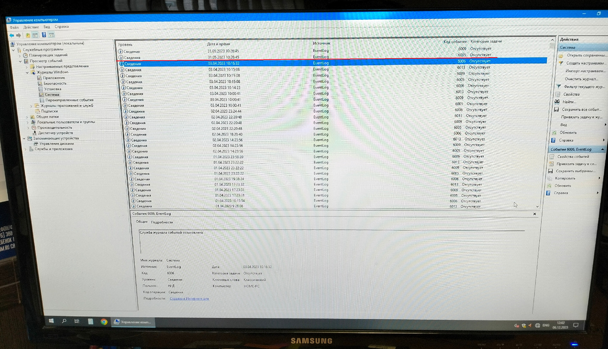
Task: Click Создать настраиваемое представление action
Action: pyautogui.click(x=586, y=63)
